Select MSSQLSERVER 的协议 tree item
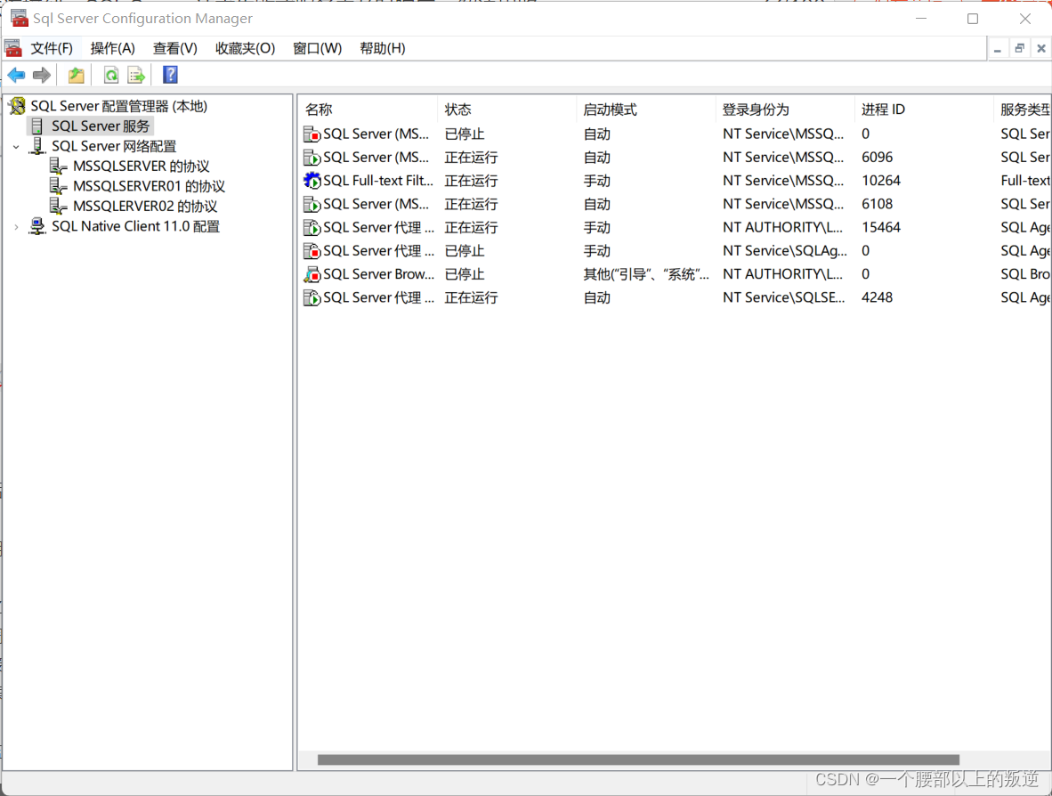The height and width of the screenshot is (796, 1052). (141, 167)
